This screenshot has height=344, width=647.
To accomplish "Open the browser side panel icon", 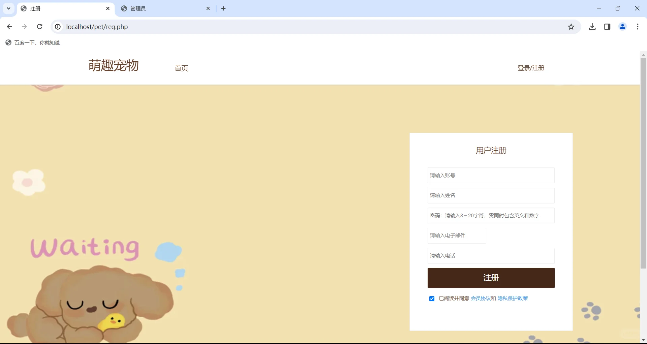I will 607,27.
